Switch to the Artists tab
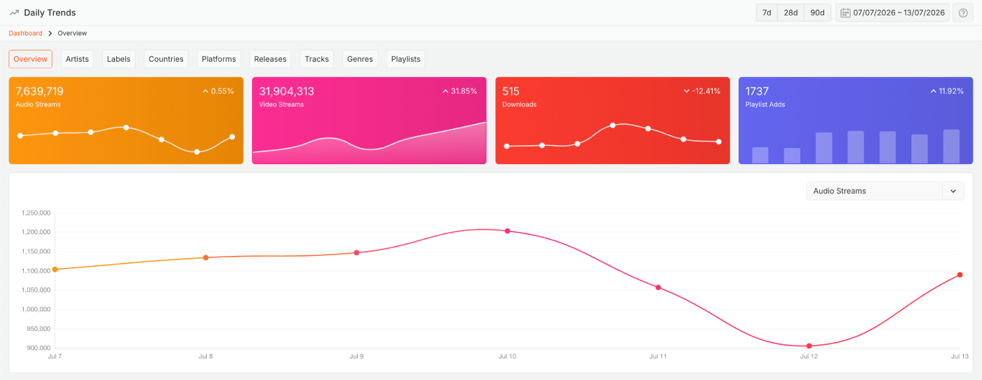 (x=77, y=59)
